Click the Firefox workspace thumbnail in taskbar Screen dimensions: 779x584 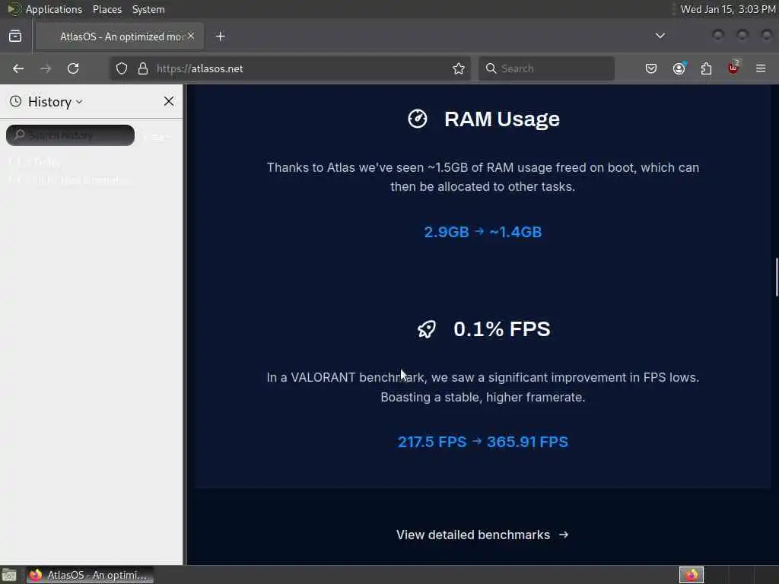tap(692, 575)
